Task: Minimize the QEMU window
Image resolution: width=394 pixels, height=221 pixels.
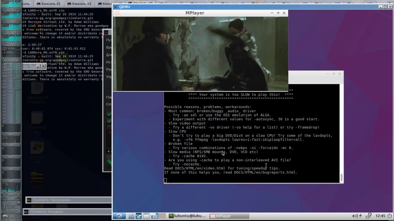Action: point(380,7)
